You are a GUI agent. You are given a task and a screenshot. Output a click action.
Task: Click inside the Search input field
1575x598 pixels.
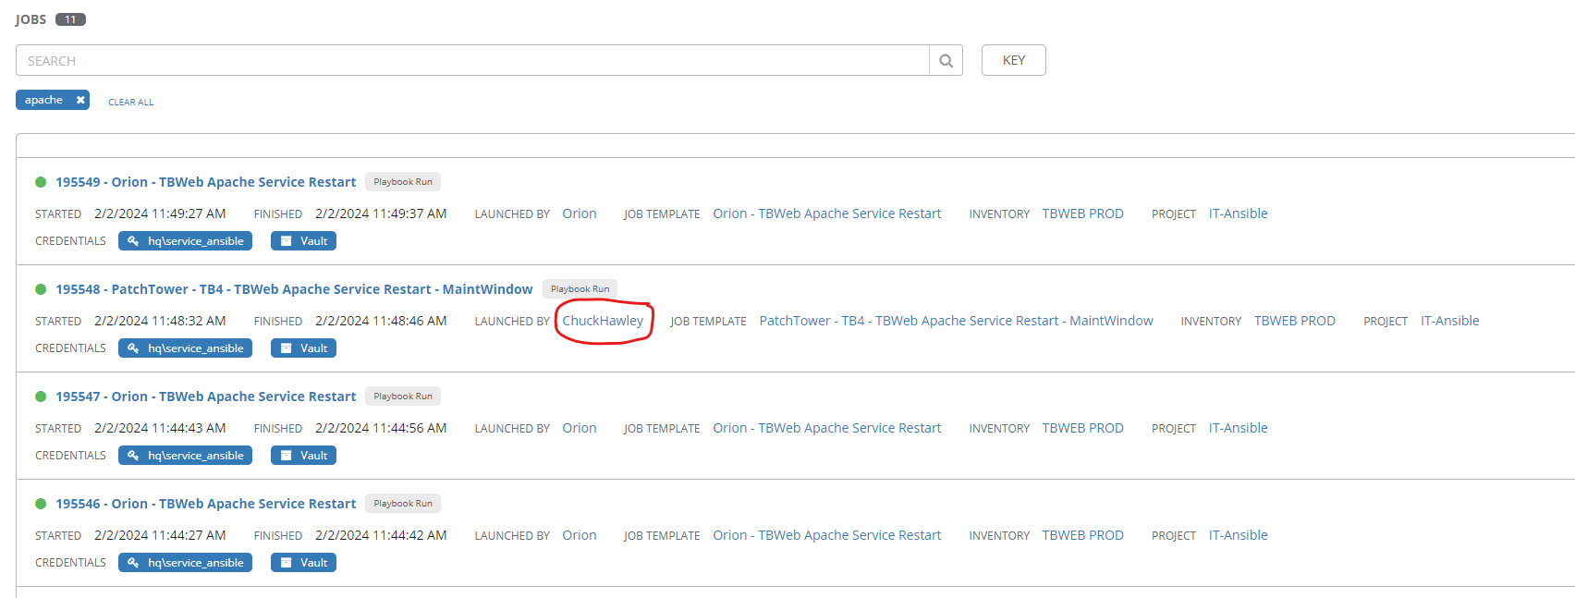pyautogui.click(x=471, y=61)
